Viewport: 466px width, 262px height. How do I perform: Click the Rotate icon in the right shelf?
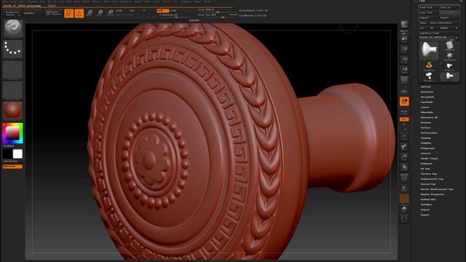(404, 167)
